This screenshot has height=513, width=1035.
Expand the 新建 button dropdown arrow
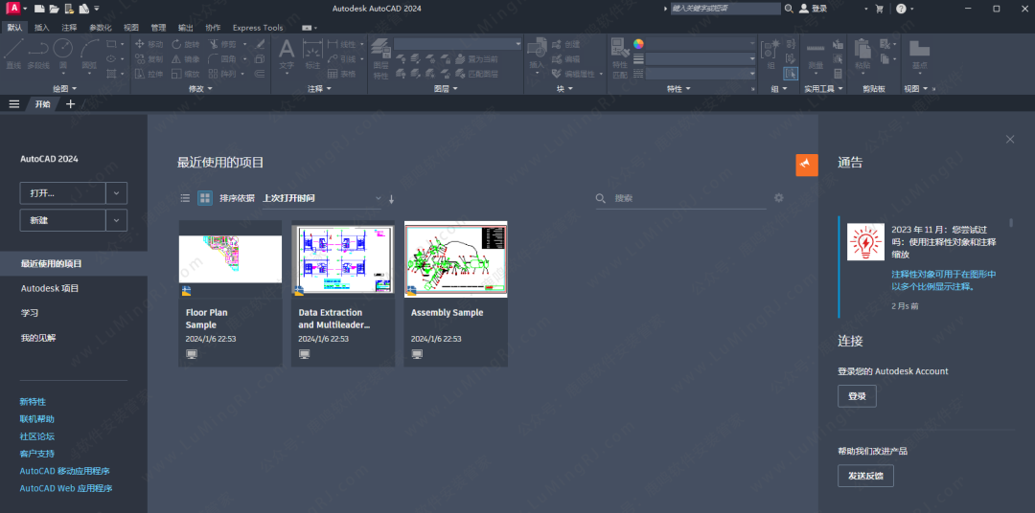point(116,220)
